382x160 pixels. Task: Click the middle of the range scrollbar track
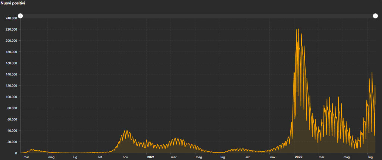[x=198, y=16]
